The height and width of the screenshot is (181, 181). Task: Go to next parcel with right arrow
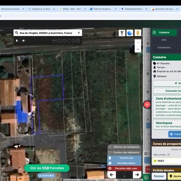pos(137,175)
